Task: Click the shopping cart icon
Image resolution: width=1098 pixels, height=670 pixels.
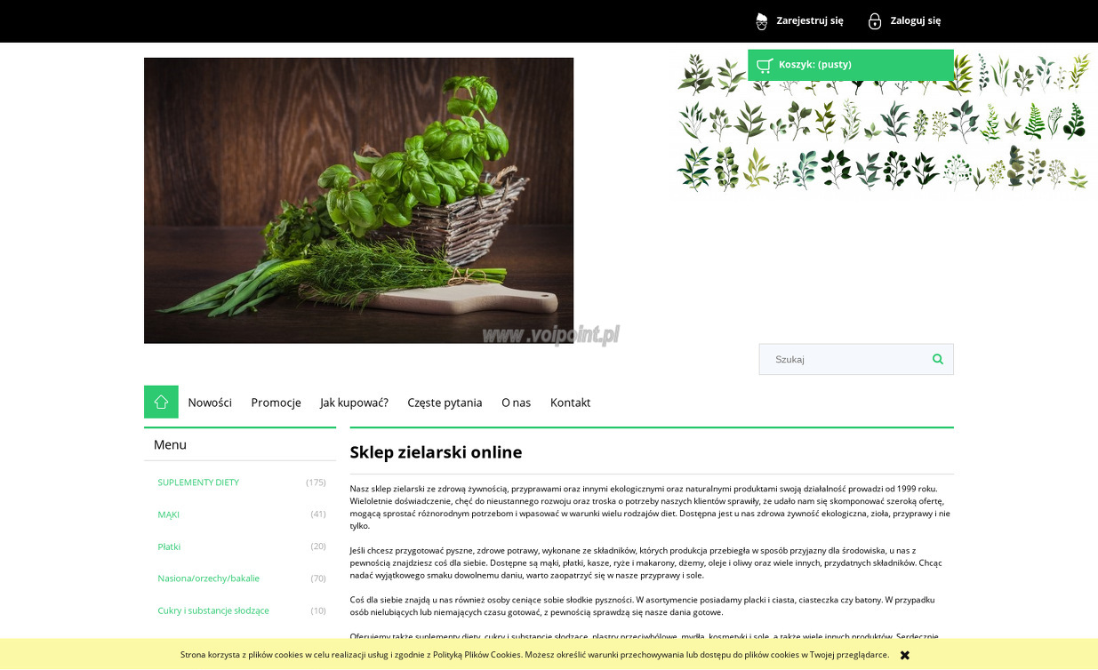Action: point(764,65)
